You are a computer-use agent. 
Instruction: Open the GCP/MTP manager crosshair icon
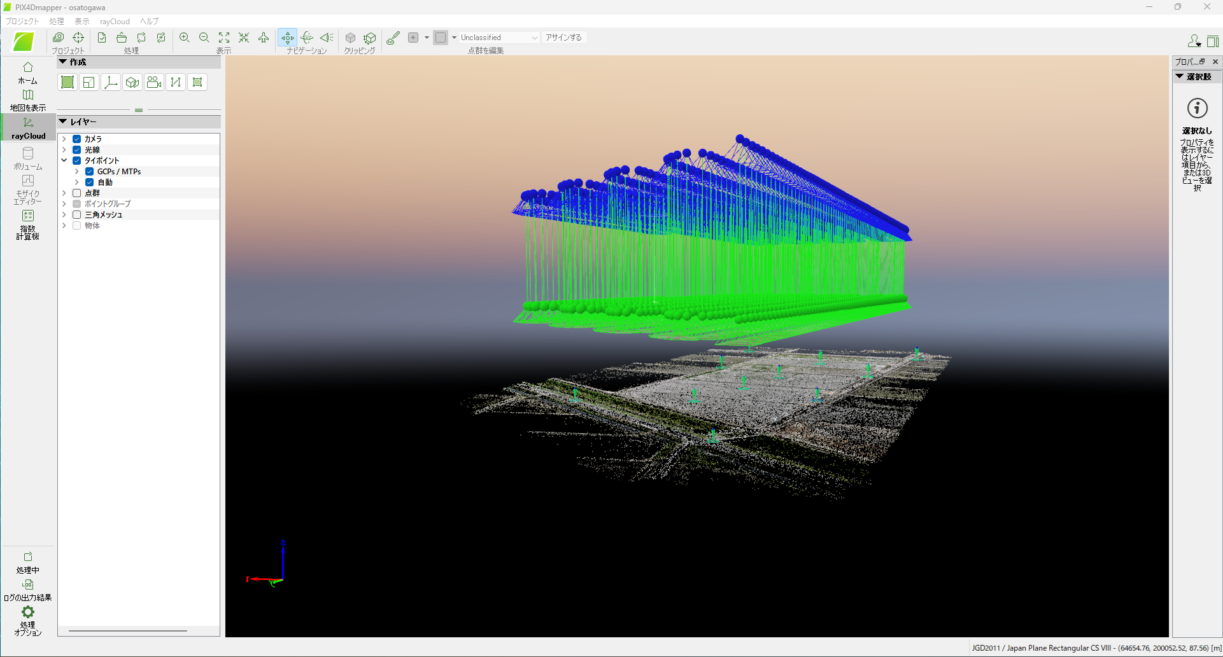click(x=78, y=38)
